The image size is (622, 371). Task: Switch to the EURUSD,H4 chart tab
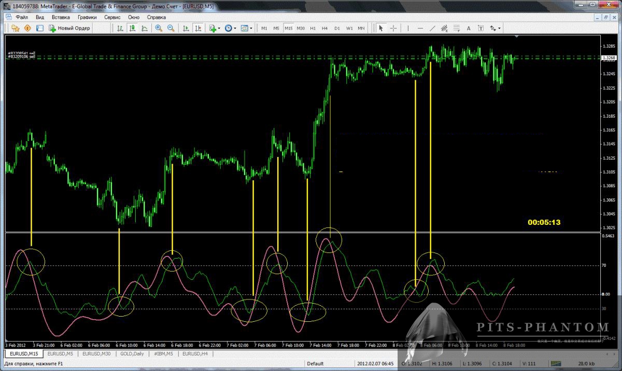[x=196, y=354]
